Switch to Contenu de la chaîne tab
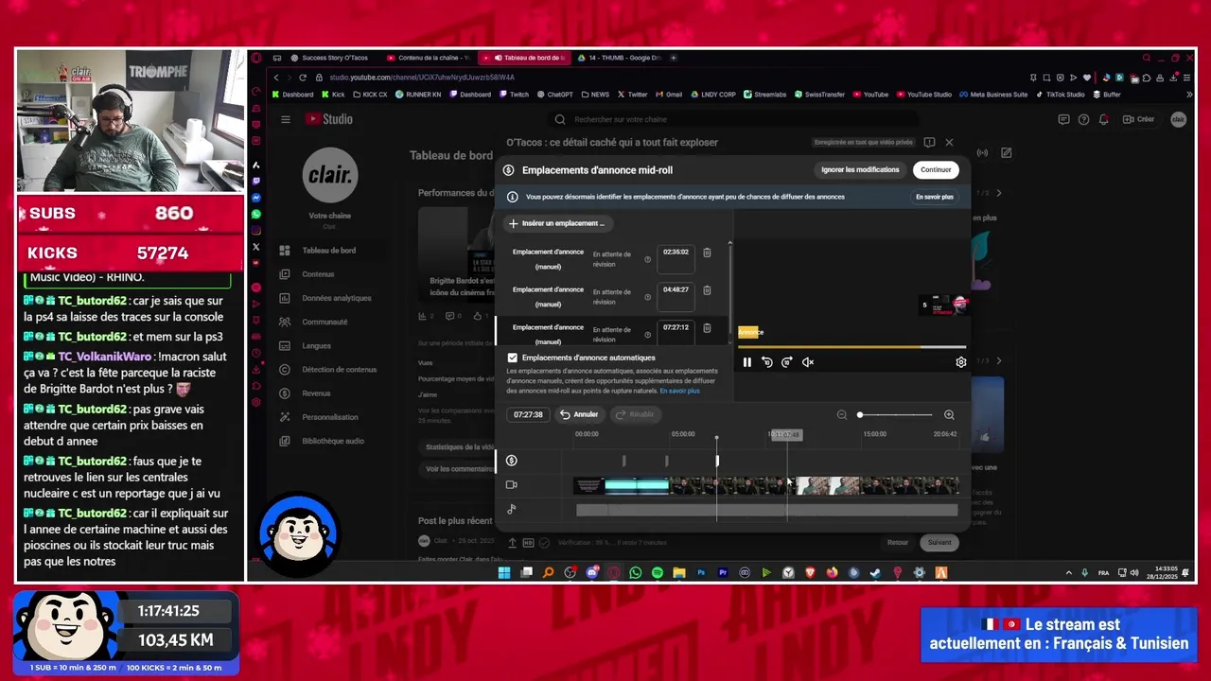The width and height of the screenshot is (1211, 681). tap(428, 58)
